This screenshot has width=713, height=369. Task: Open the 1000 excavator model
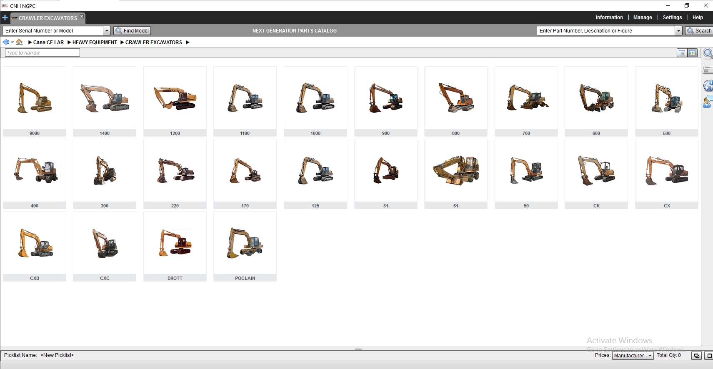point(315,101)
